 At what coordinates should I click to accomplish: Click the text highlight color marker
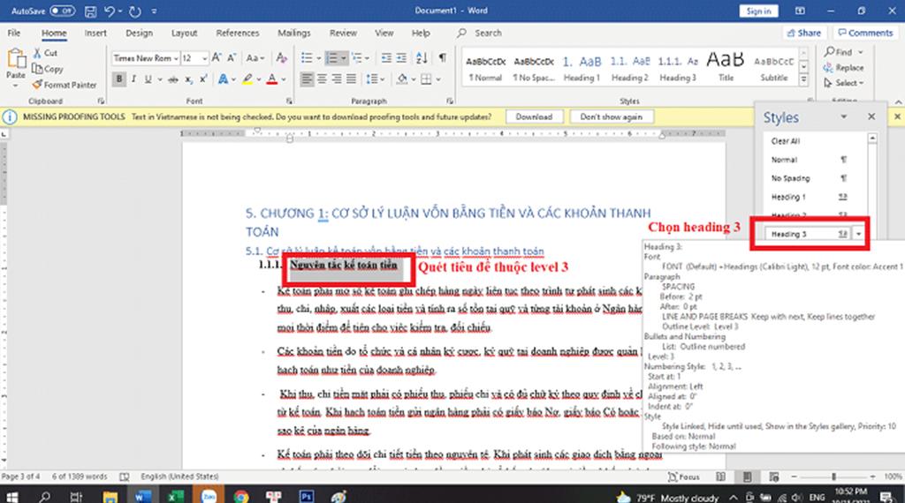click(247, 79)
